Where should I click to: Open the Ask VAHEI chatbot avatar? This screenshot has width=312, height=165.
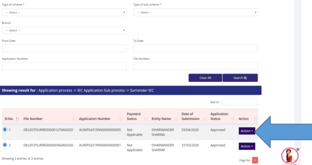[x=290, y=156]
